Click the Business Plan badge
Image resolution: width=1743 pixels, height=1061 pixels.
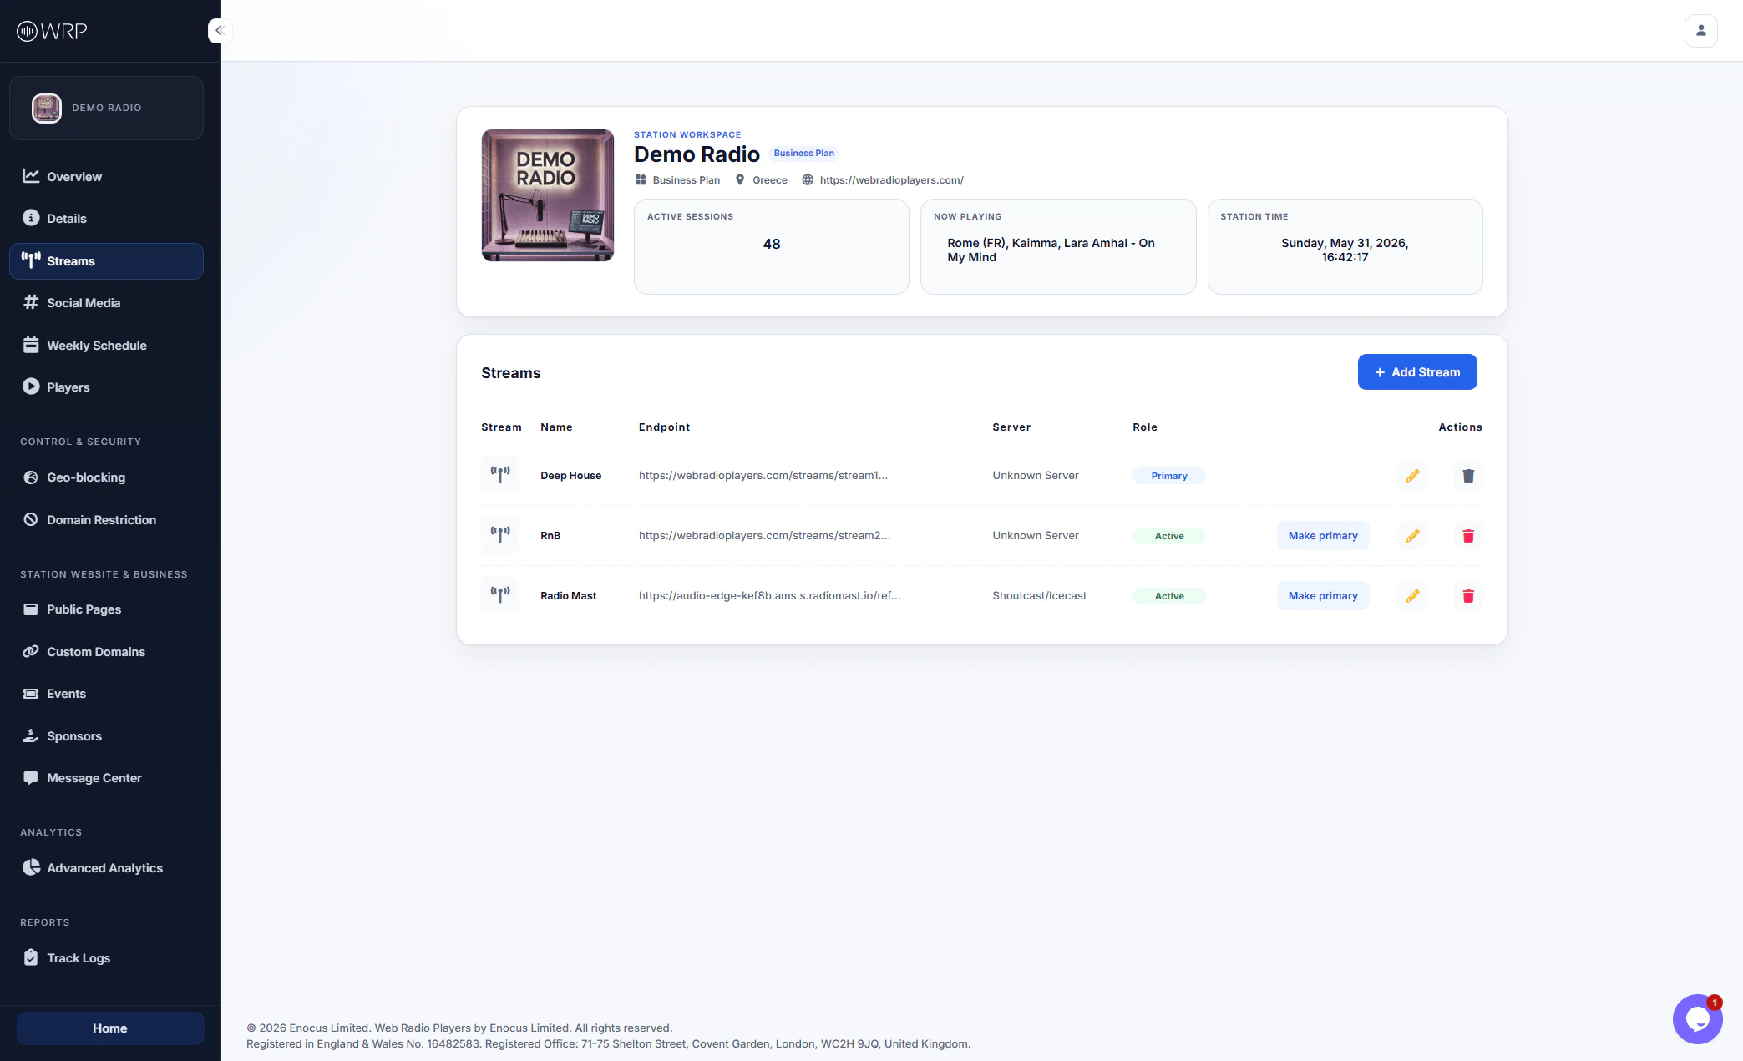(803, 154)
